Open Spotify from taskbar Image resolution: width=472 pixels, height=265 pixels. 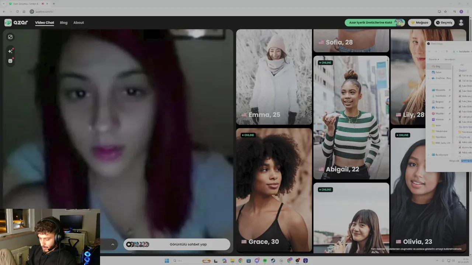265,261
